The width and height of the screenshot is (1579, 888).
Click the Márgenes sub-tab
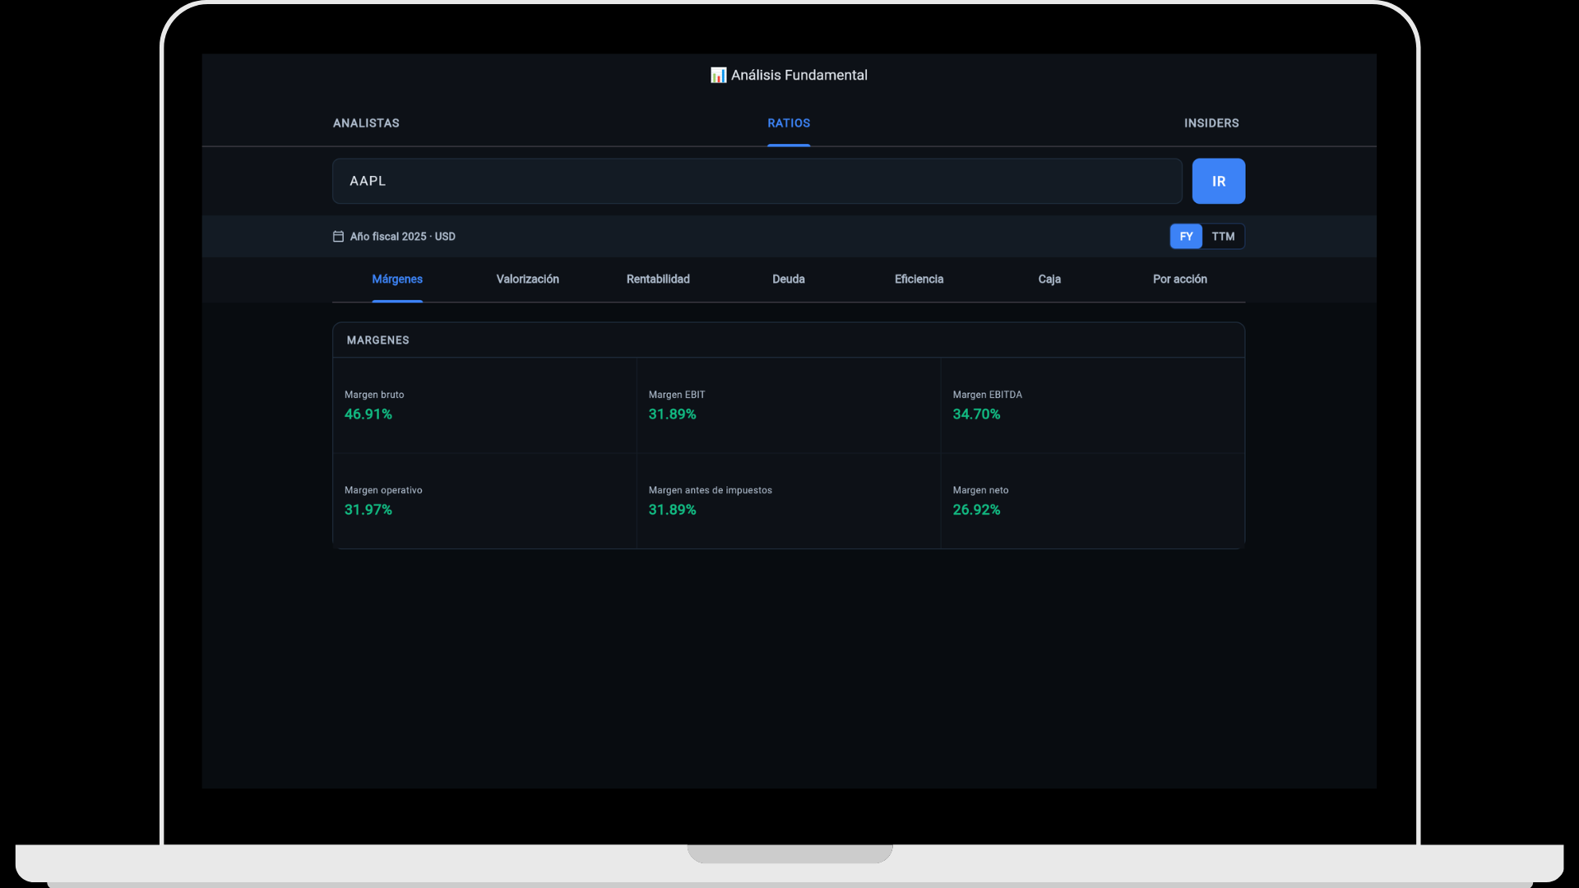click(x=397, y=280)
